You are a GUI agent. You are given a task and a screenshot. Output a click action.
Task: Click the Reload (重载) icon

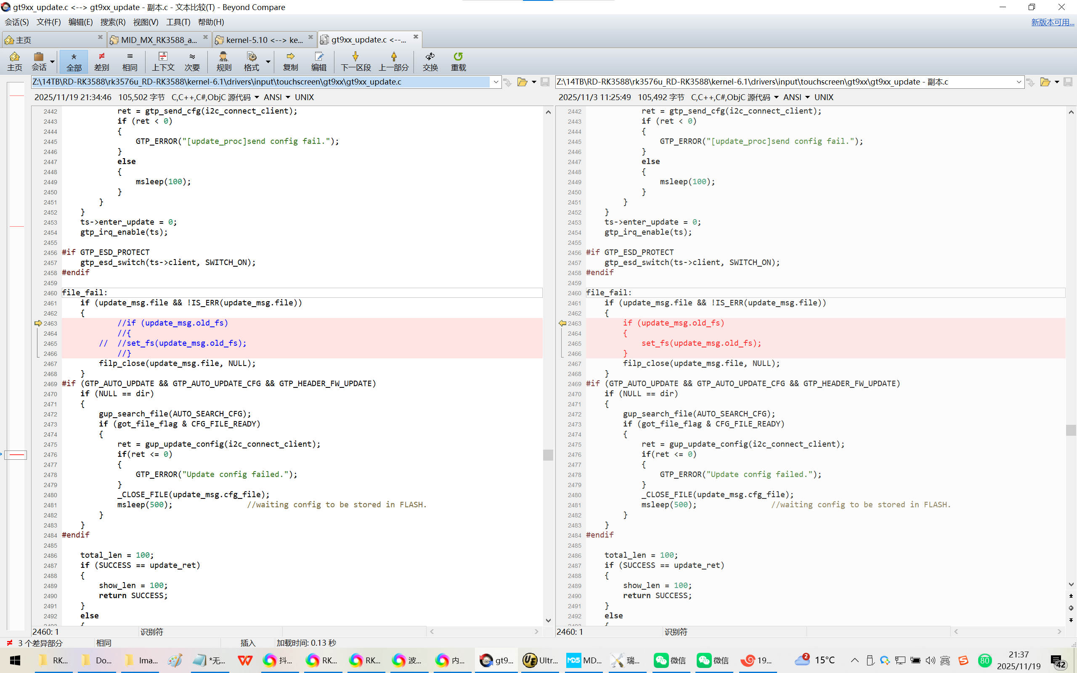[x=458, y=61]
